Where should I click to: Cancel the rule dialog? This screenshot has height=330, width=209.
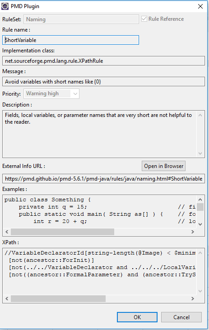181,317
